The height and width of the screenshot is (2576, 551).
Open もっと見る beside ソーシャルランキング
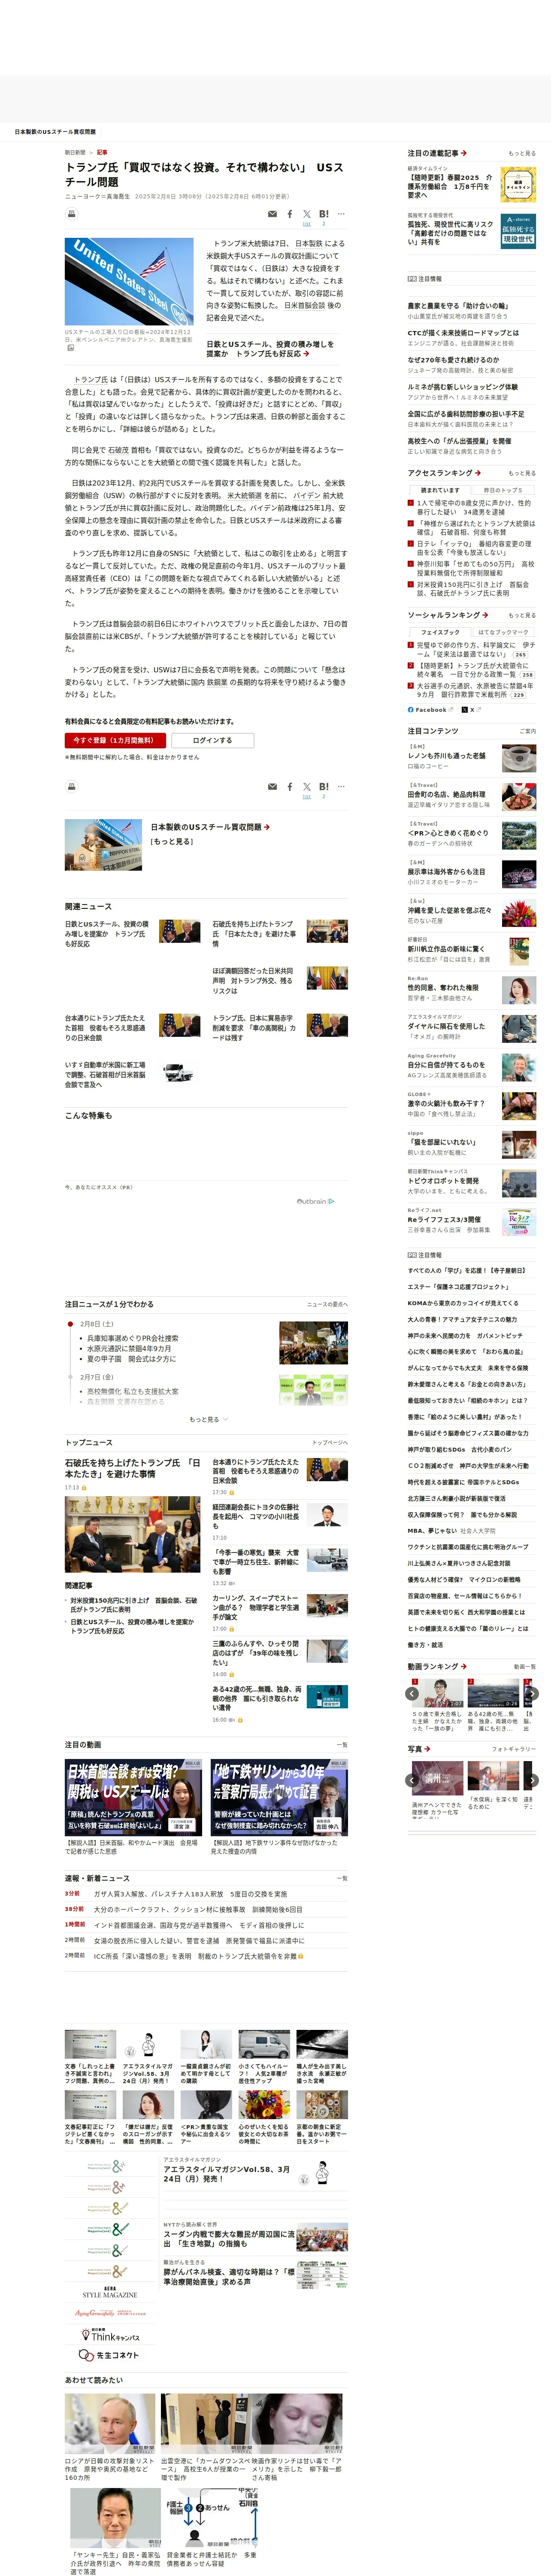coord(522,615)
